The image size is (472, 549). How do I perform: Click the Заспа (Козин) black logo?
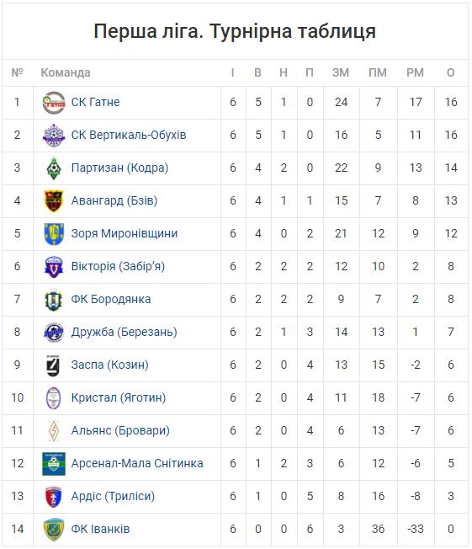pos(53,365)
